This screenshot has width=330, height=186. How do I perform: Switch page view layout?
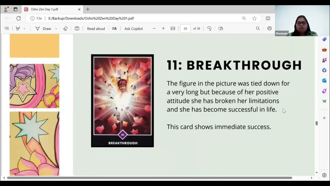(220, 28)
